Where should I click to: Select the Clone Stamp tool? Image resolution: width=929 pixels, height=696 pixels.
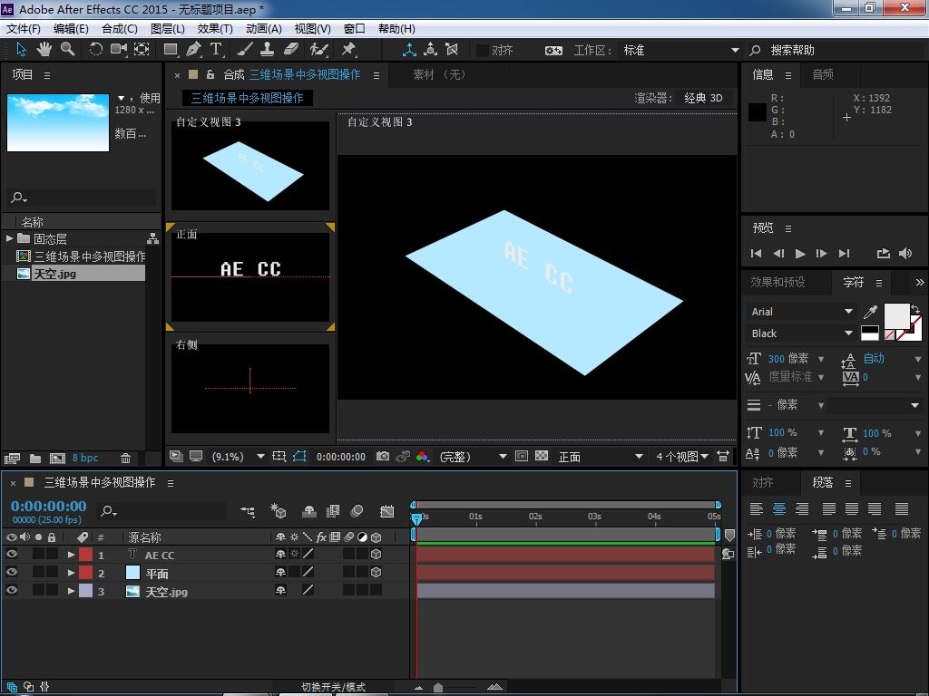coord(268,50)
